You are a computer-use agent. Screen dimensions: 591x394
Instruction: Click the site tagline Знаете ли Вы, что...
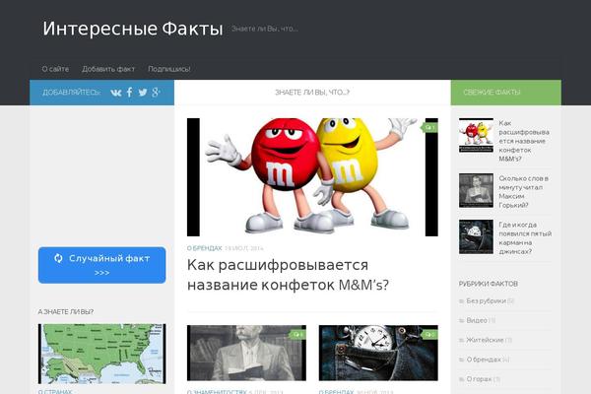265,29
